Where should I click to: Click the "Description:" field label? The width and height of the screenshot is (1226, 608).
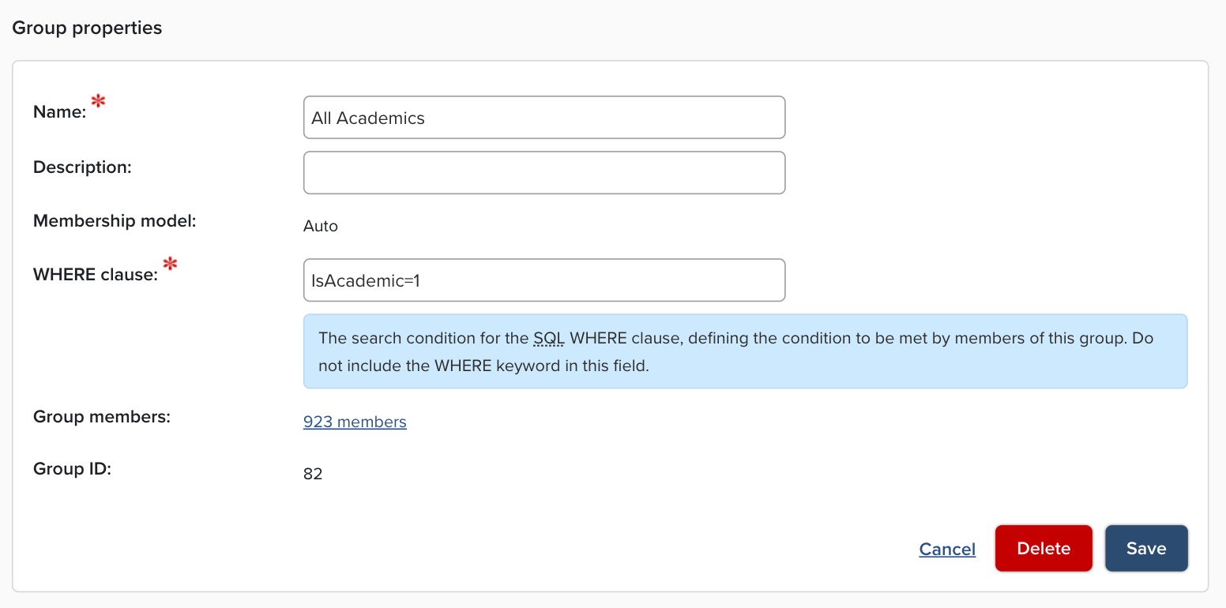click(82, 167)
